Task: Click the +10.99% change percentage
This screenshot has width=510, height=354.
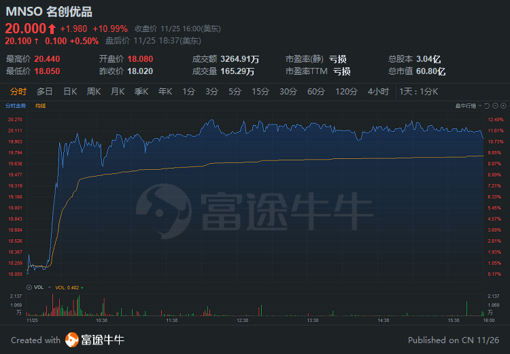Action: (x=110, y=29)
